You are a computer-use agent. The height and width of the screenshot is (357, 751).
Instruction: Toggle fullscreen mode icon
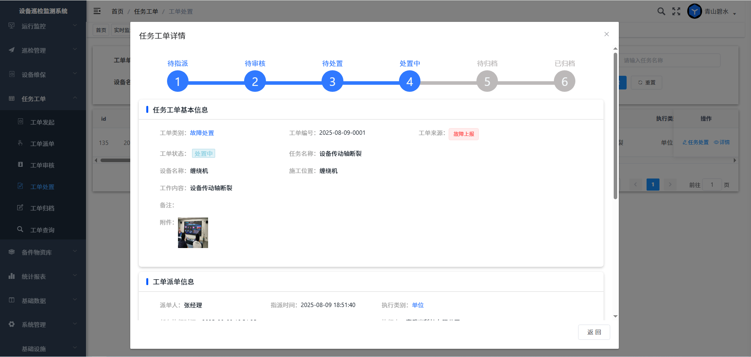(676, 11)
